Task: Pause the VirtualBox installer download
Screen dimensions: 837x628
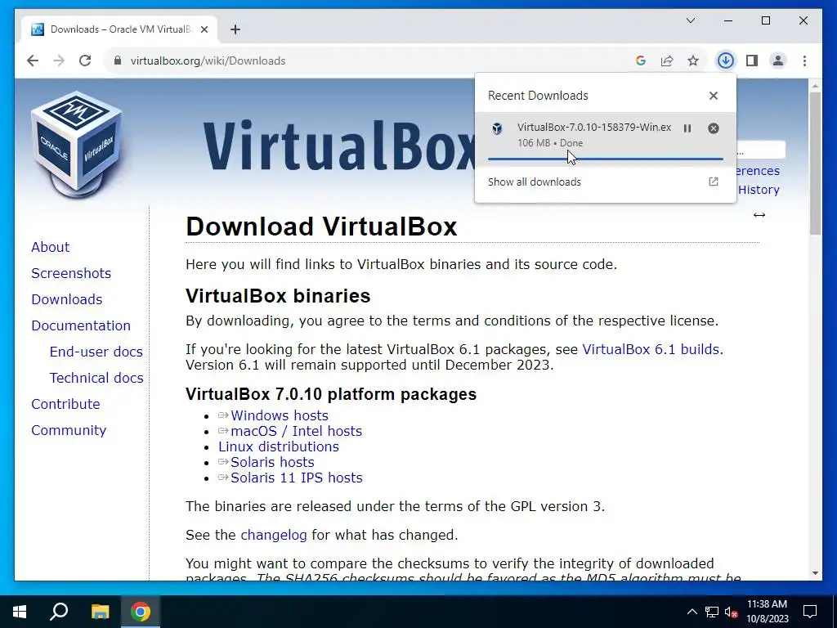Action: pyautogui.click(x=687, y=128)
